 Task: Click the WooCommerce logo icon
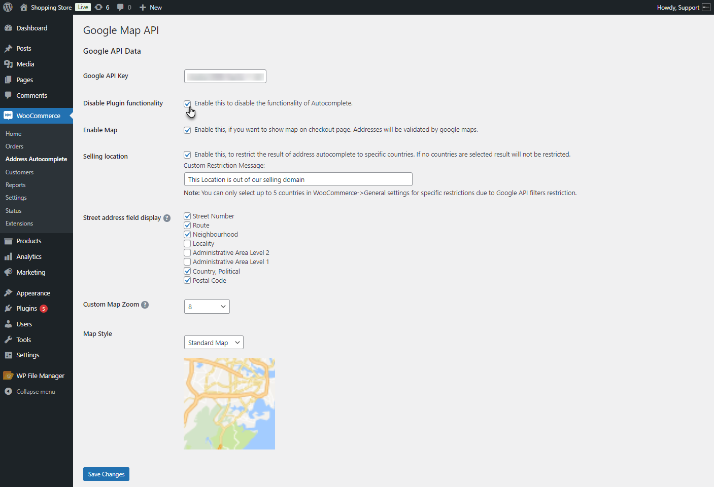[8, 116]
